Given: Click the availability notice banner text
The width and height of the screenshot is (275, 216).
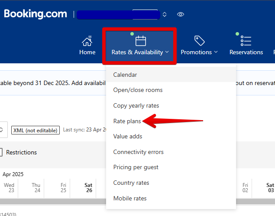Looking at the screenshot, I should 53,83.
